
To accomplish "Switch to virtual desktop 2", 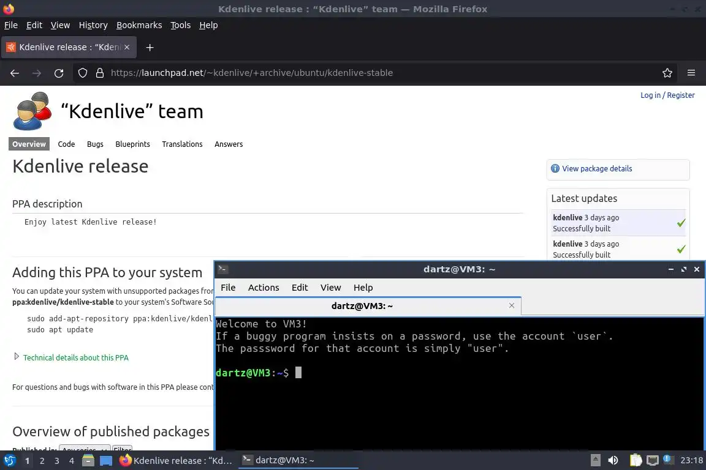I will coord(42,461).
